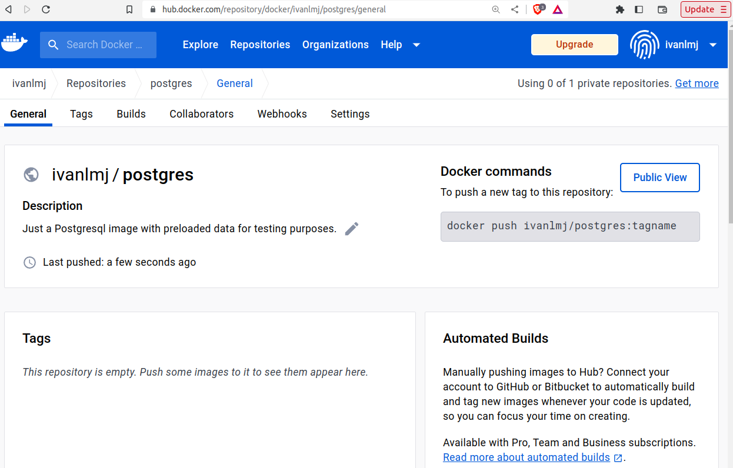Open the ivanlmj account dropdown arrow
Viewport: 733px width, 468px height.
coord(713,45)
